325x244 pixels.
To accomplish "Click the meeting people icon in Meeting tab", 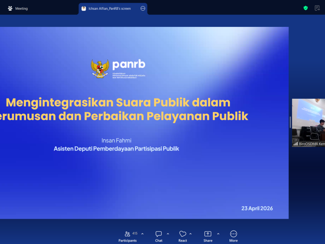I will [x=10, y=9].
